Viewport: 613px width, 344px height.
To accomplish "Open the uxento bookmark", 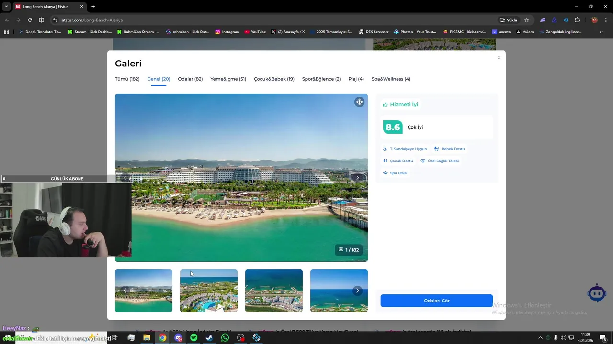I will [501, 32].
